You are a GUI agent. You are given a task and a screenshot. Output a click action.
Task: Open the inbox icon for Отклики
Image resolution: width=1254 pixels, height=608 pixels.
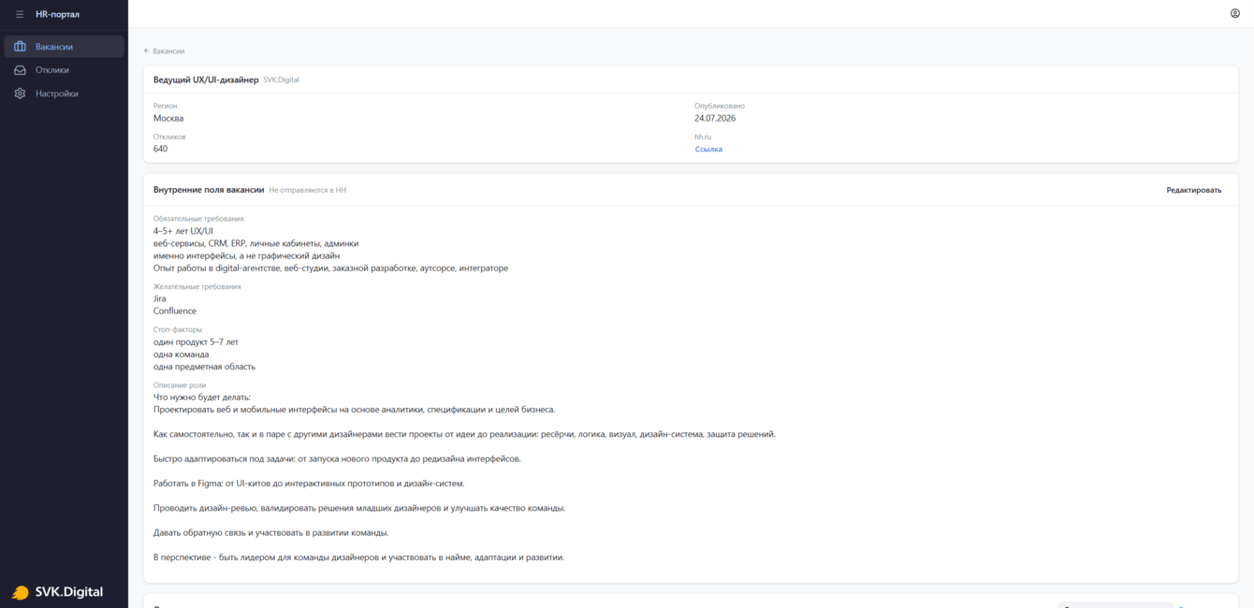pos(20,70)
